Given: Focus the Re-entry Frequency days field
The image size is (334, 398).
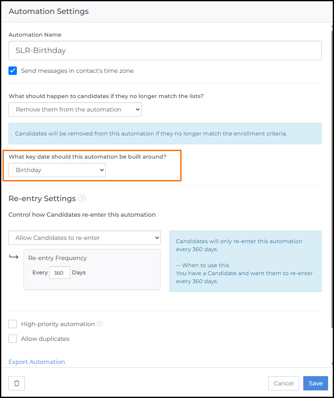Looking at the screenshot, I should coord(59,273).
